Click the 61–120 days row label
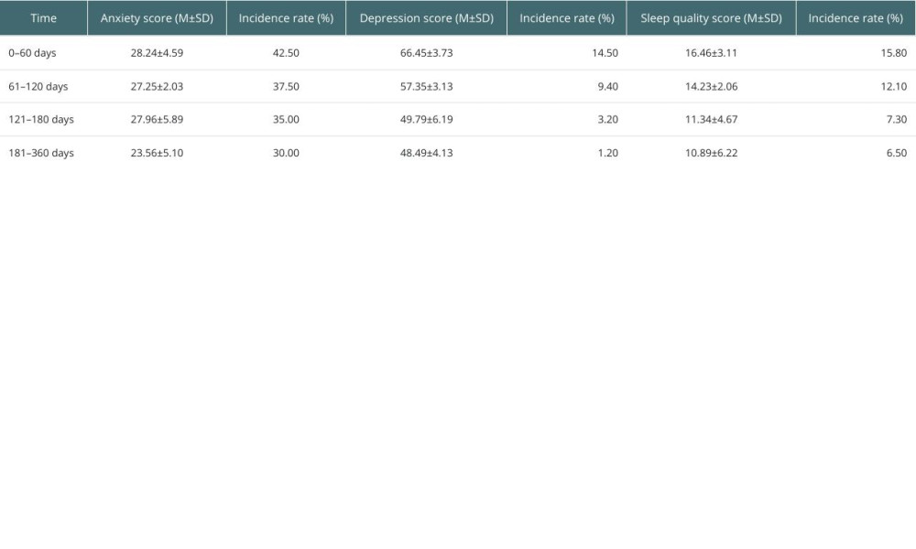The image size is (916, 549). (x=33, y=86)
